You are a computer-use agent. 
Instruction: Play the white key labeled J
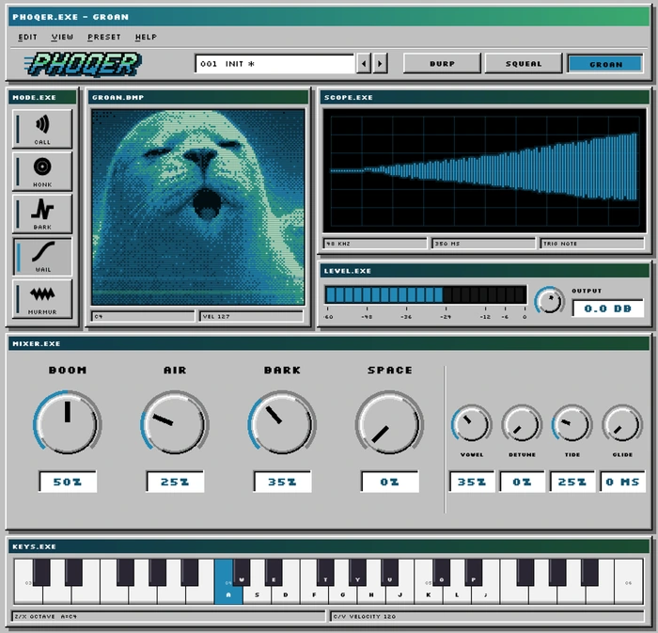pos(399,593)
